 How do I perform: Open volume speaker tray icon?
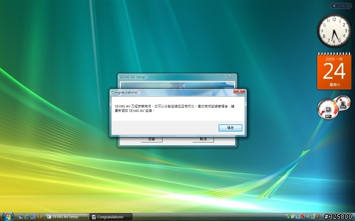pos(318,216)
